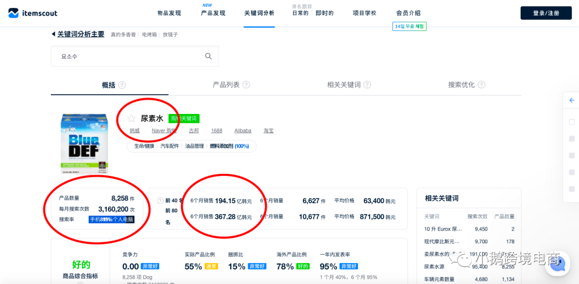Open 物品发现 in the navigation
Screen dimensions: 579x284
click(169, 13)
